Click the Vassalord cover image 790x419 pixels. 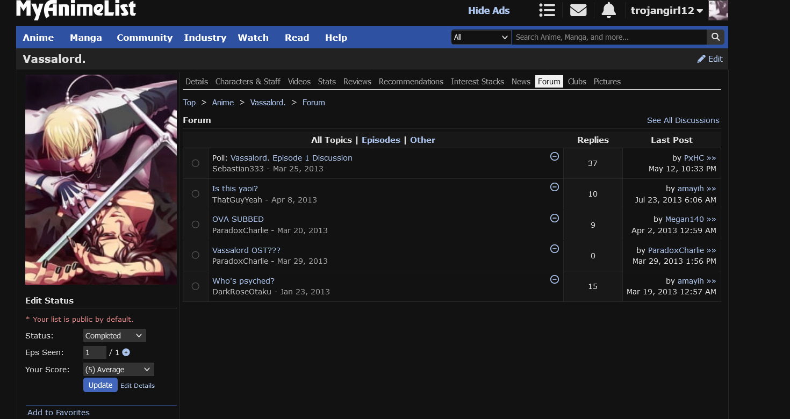[101, 180]
